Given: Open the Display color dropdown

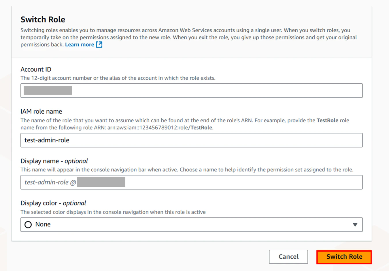Looking at the screenshot, I should click(x=191, y=224).
